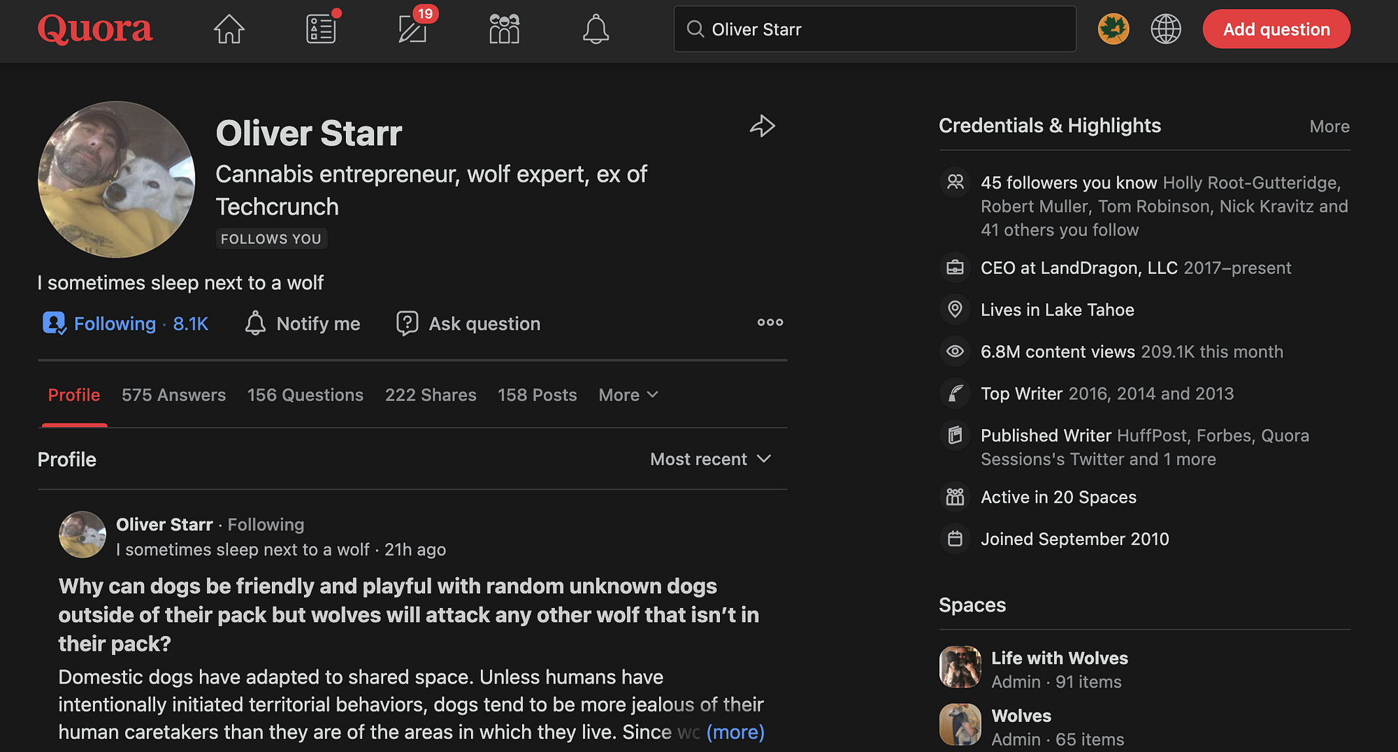Click 'Active in 20 Spaces' text
Image resolution: width=1398 pixels, height=752 pixels.
coord(1058,497)
